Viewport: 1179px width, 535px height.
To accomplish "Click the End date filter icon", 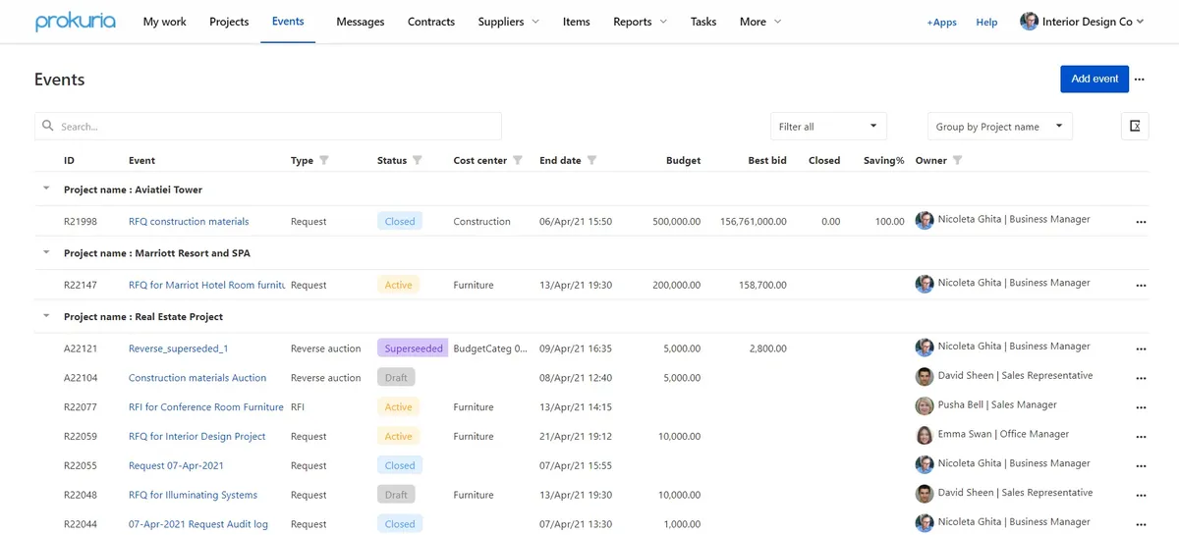I will pyautogui.click(x=591, y=161).
